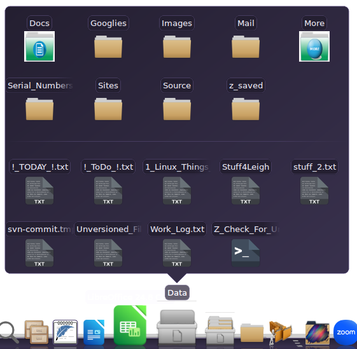Click the Sites label

[x=108, y=85]
